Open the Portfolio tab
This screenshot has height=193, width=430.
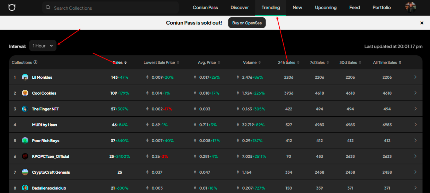(382, 8)
